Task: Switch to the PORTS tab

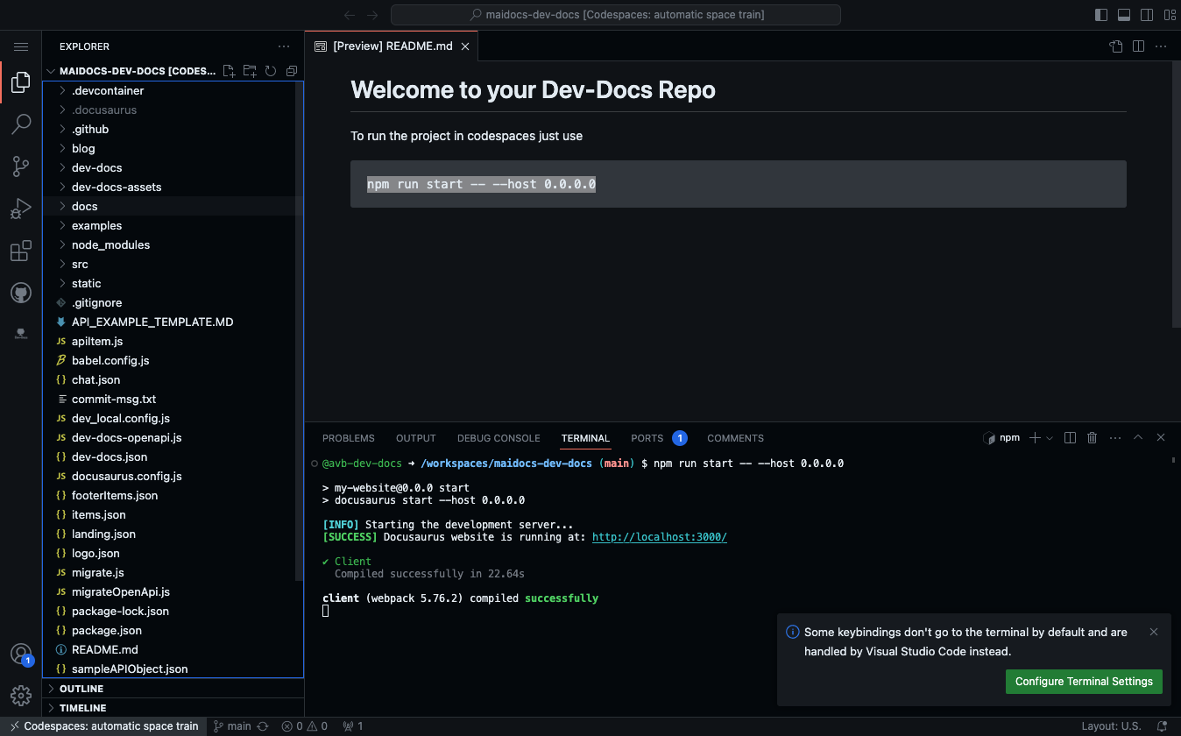Action: click(647, 438)
